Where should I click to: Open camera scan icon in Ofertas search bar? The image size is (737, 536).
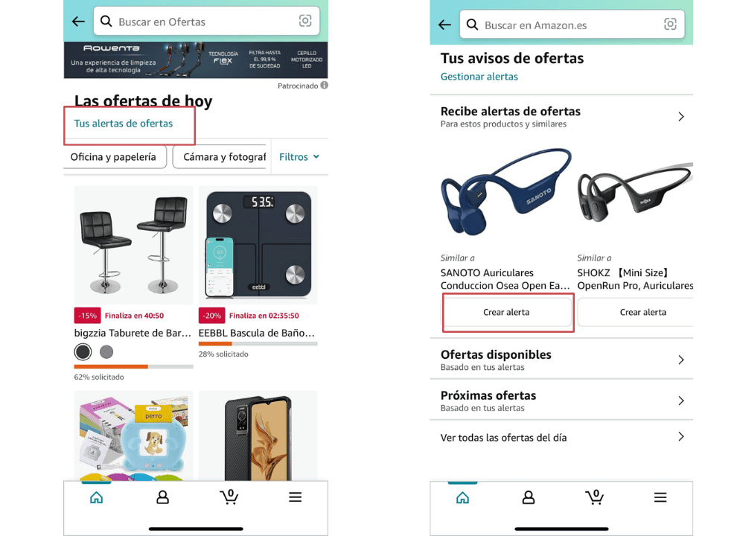(x=305, y=21)
